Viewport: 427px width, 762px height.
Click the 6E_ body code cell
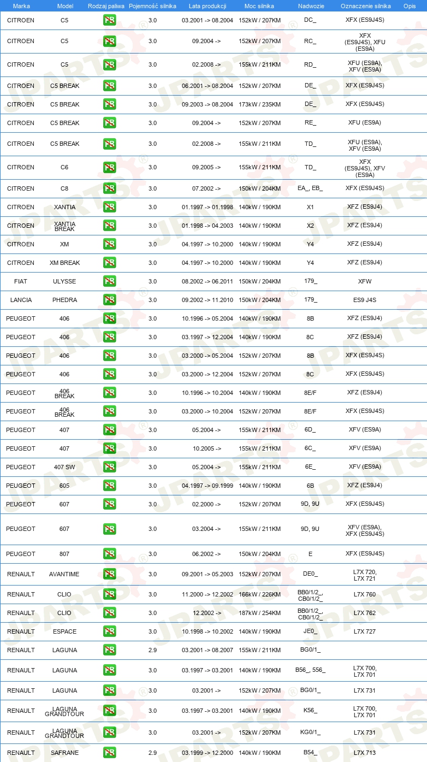pyautogui.click(x=310, y=467)
